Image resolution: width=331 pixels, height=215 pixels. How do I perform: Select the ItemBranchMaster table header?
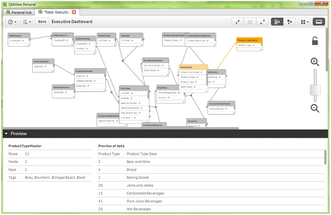point(155,60)
